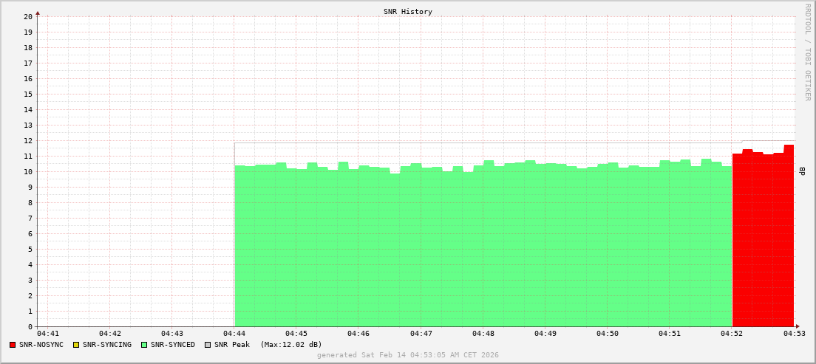Click the 04:44 time axis label
The image size is (816, 364).
tap(234, 334)
